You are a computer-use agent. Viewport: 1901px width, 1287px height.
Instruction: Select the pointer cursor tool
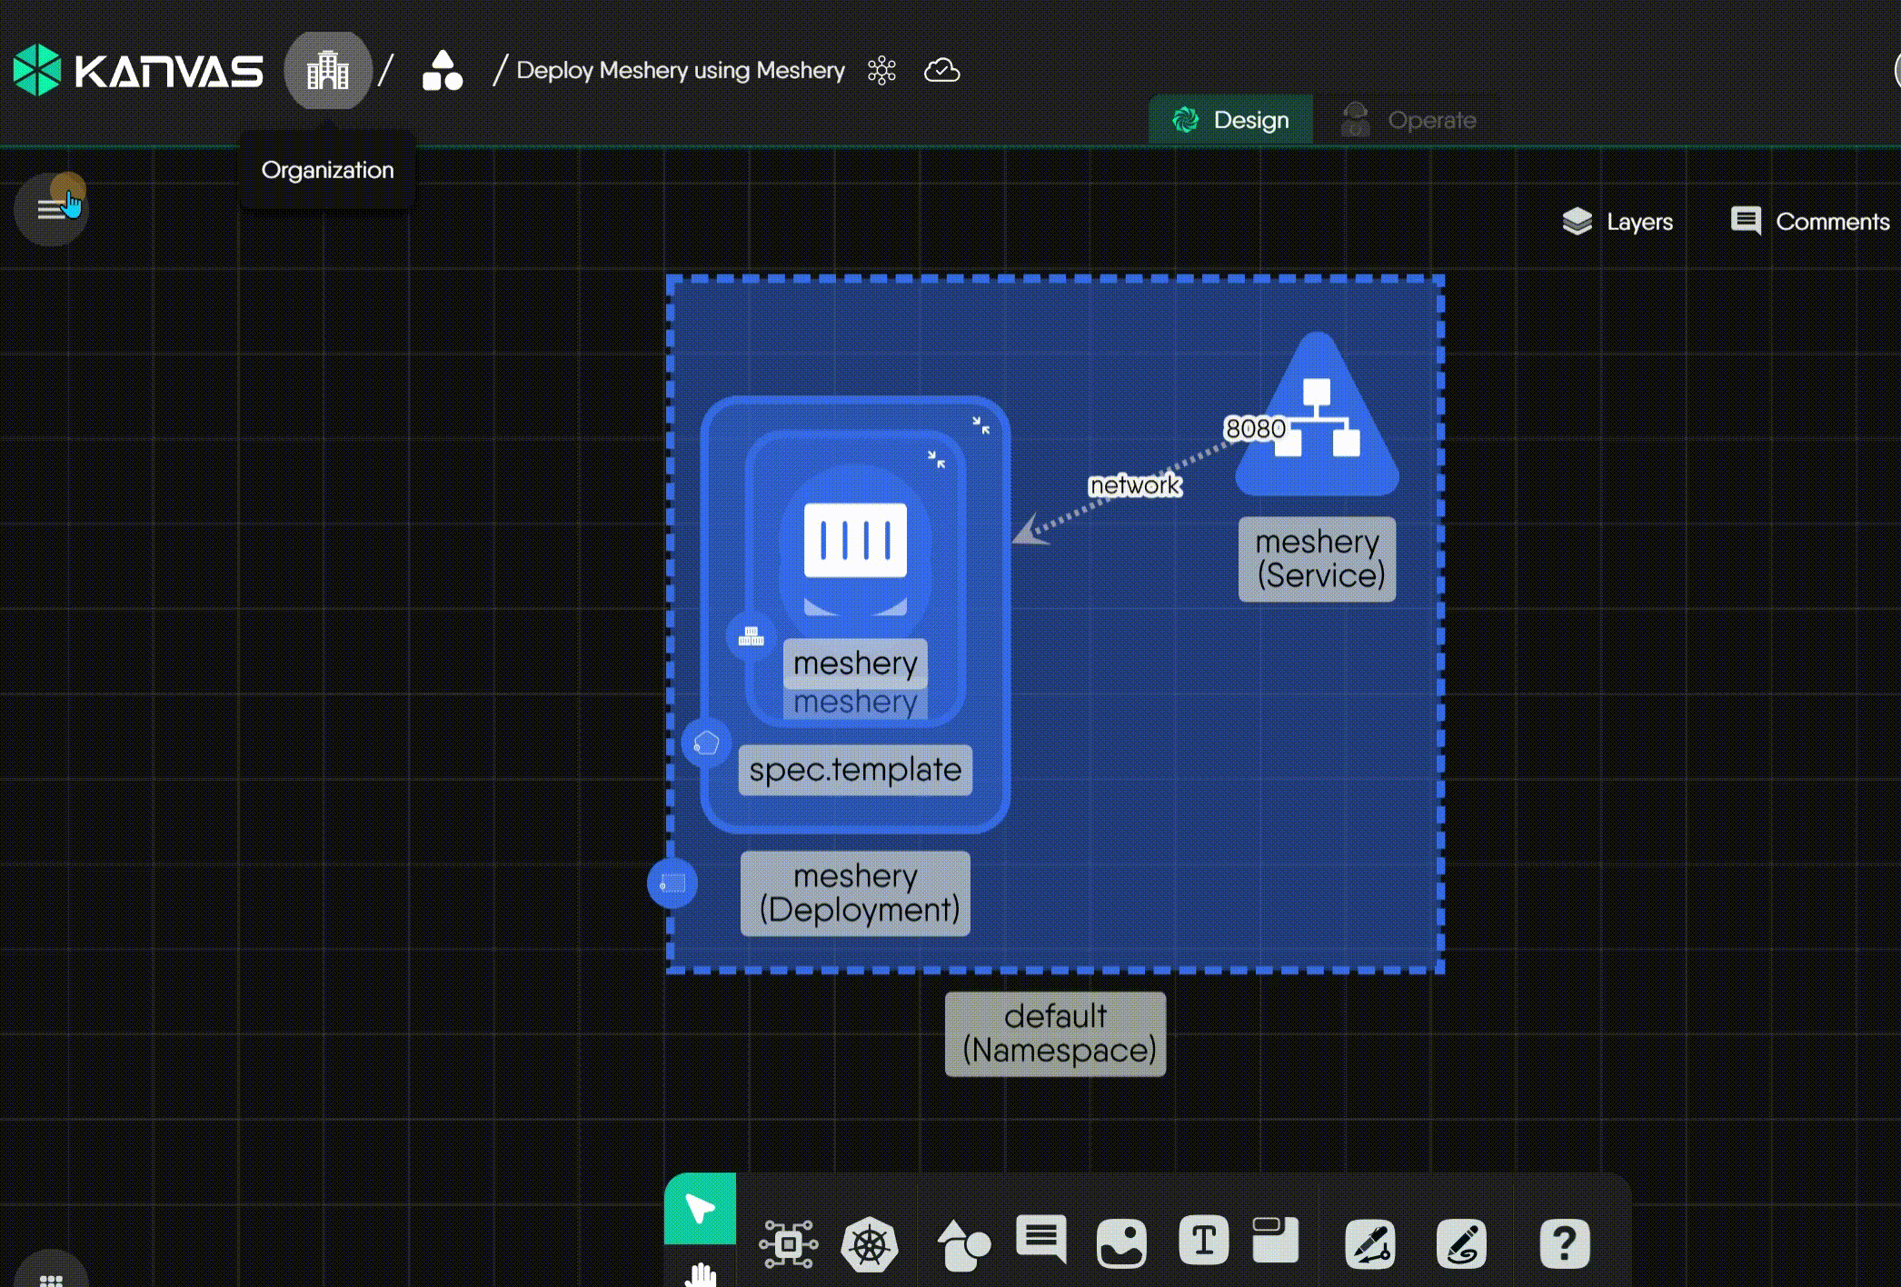point(700,1208)
